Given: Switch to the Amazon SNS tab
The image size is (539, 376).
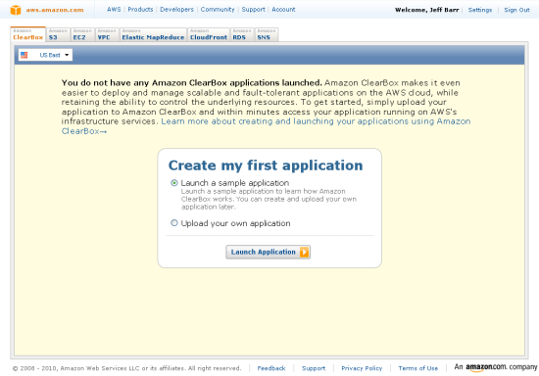Looking at the screenshot, I should (x=267, y=34).
